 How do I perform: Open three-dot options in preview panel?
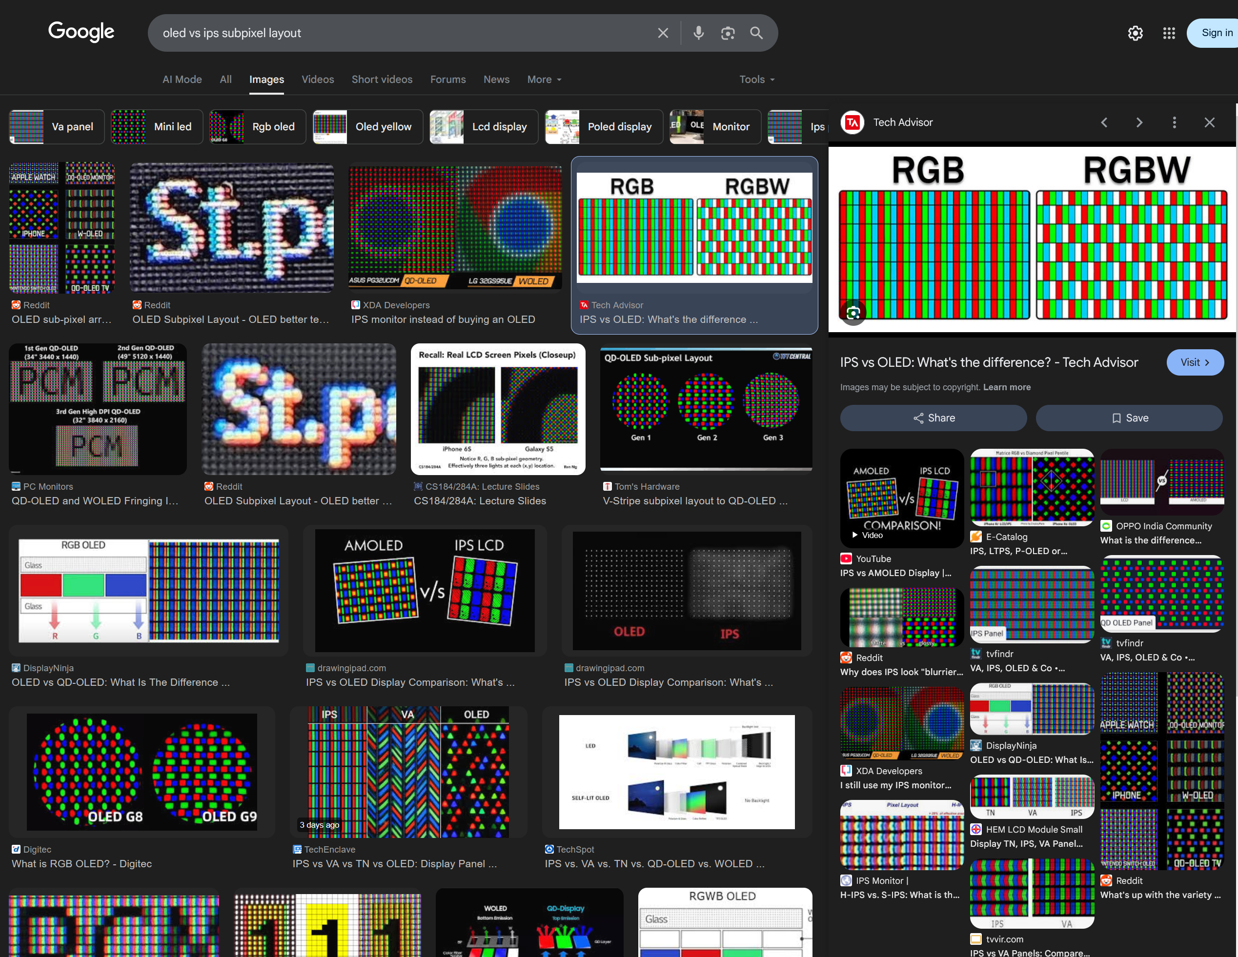coord(1174,122)
